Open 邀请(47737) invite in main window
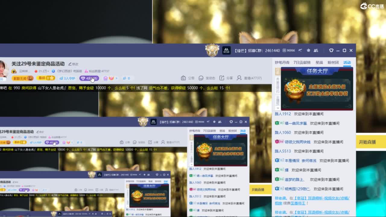The width and height of the screenshot is (386, 217). (249, 78)
